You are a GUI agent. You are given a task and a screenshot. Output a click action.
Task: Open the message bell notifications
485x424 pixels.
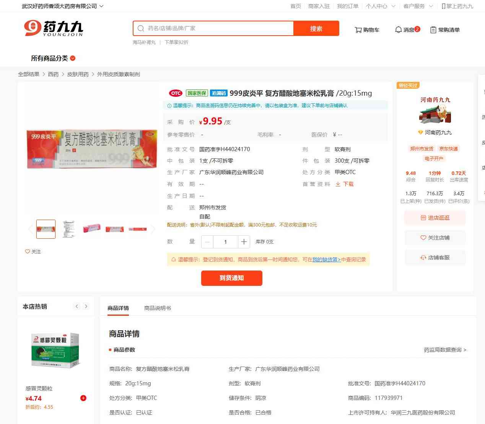point(398,30)
